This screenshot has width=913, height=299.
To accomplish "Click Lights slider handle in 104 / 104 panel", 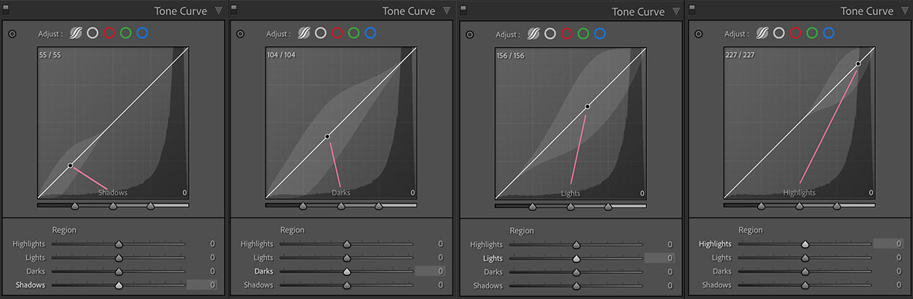I will click(x=347, y=258).
